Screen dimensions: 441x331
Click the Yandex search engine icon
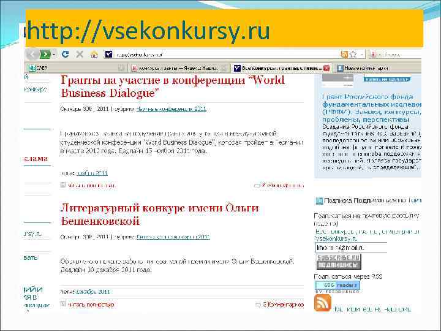coord(374,55)
